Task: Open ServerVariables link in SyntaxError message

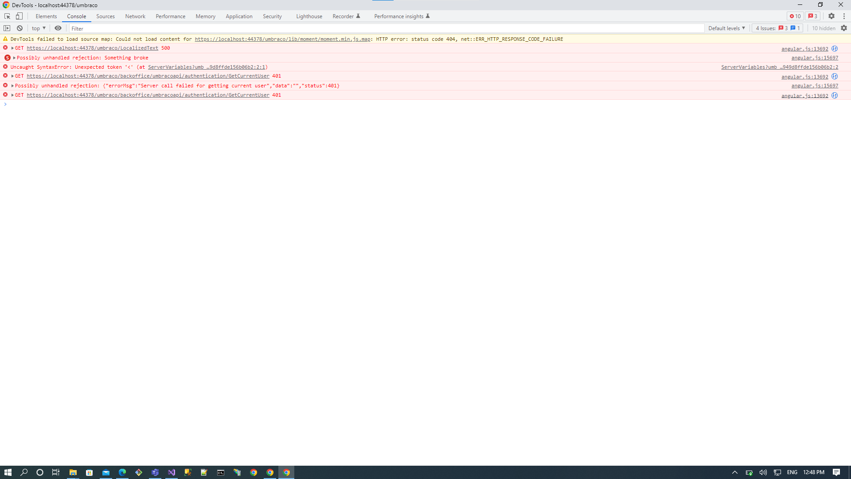Action: [x=207, y=67]
